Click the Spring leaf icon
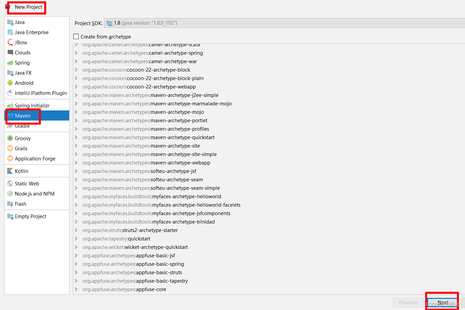Image resolution: width=465 pixels, height=310 pixels. click(10, 63)
